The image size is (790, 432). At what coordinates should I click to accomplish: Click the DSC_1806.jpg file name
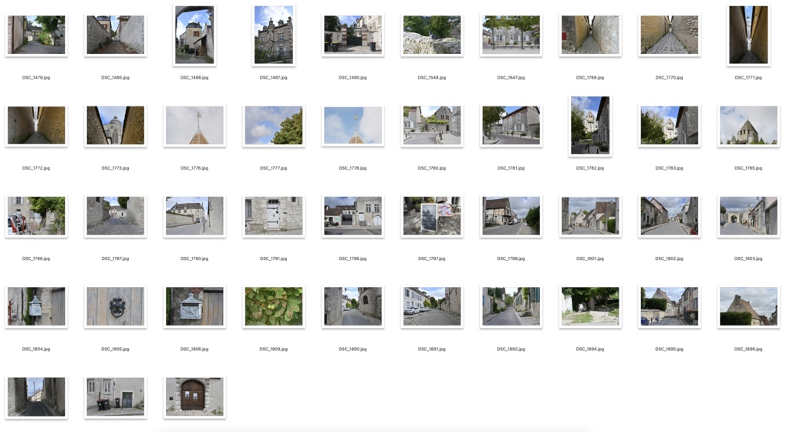[194, 349]
